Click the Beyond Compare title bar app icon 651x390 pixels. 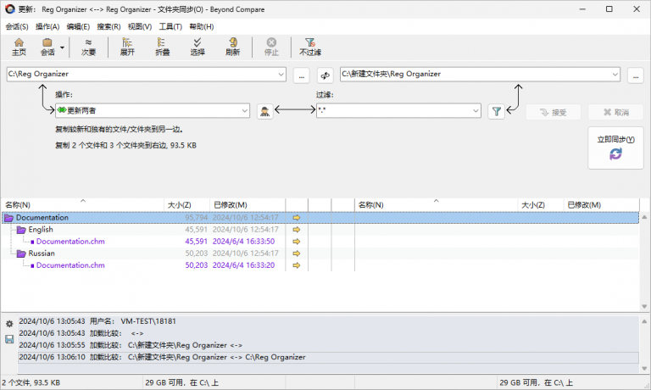(x=9, y=9)
